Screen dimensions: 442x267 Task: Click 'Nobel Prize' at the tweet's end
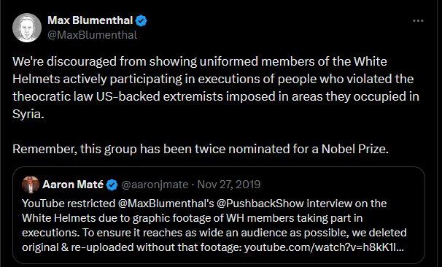point(355,149)
